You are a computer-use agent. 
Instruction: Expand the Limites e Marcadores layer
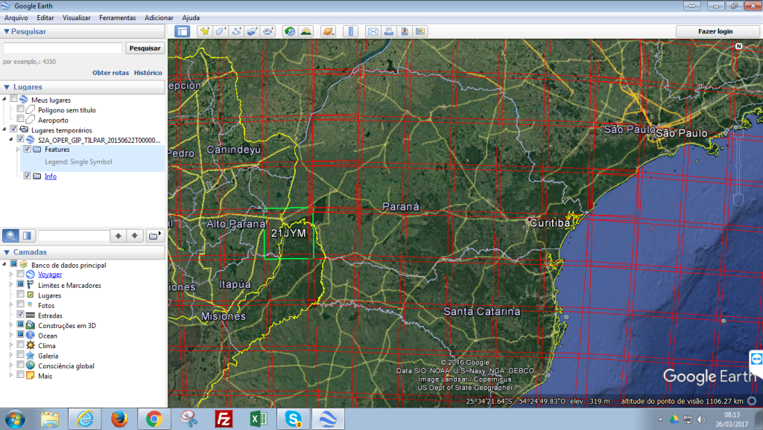coord(10,285)
